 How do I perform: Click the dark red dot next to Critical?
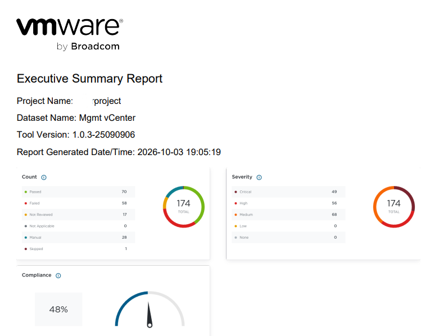click(x=236, y=192)
